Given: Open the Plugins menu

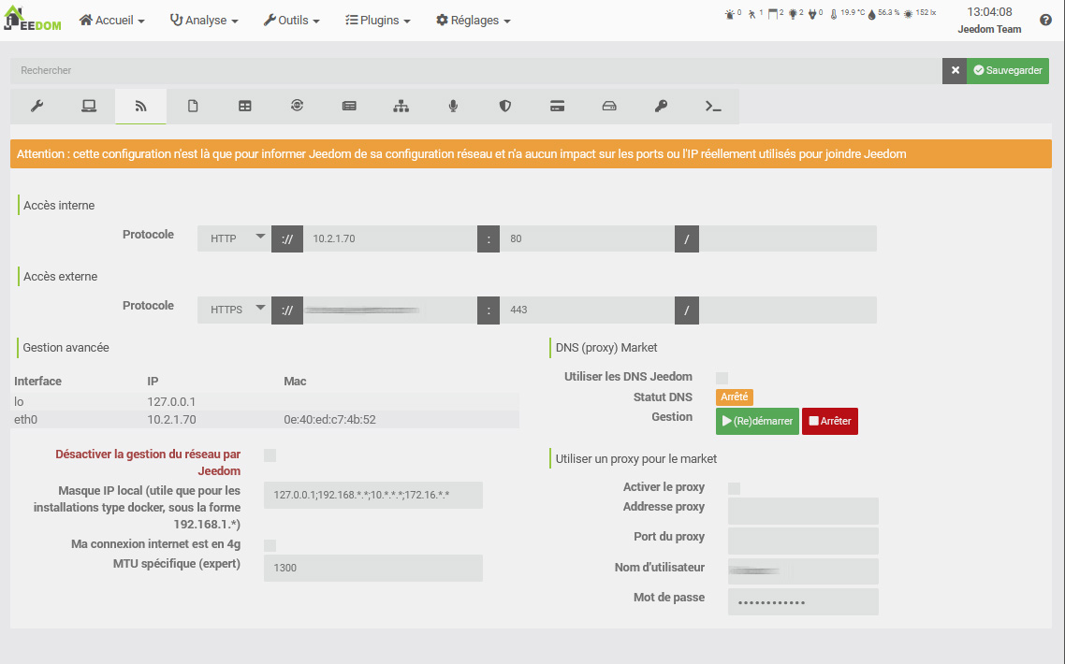Looking at the screenshot, I should 378,21.
